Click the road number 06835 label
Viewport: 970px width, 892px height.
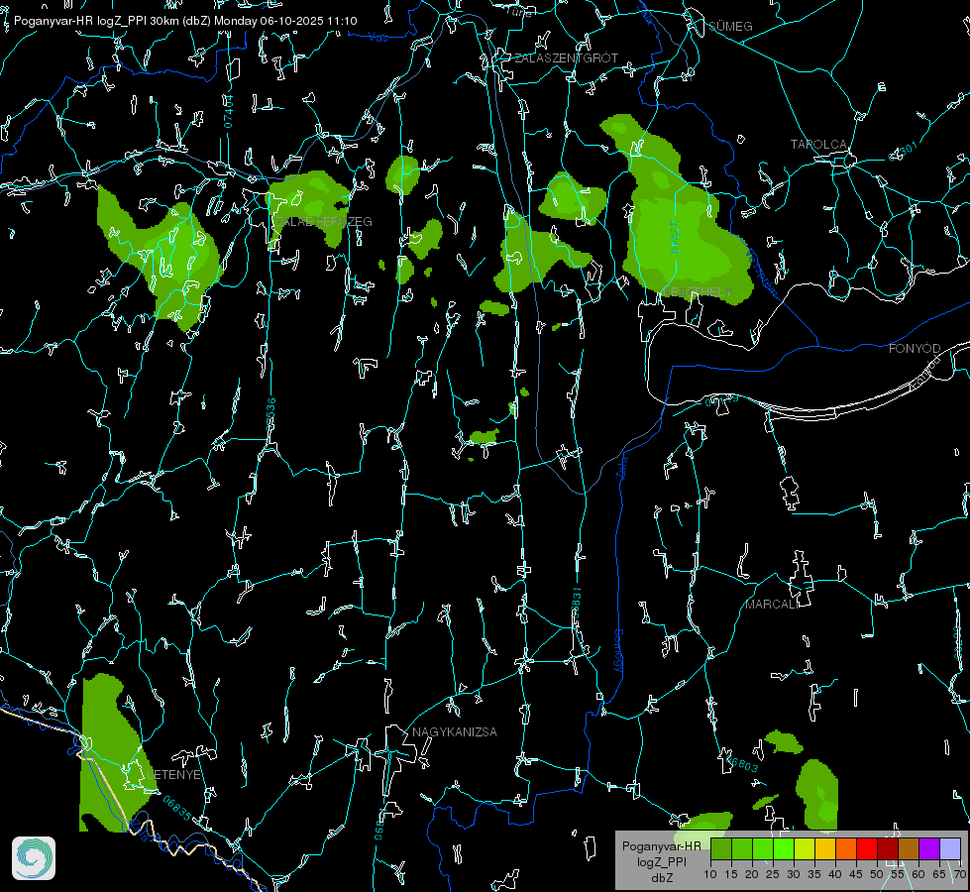coord(177,808)
